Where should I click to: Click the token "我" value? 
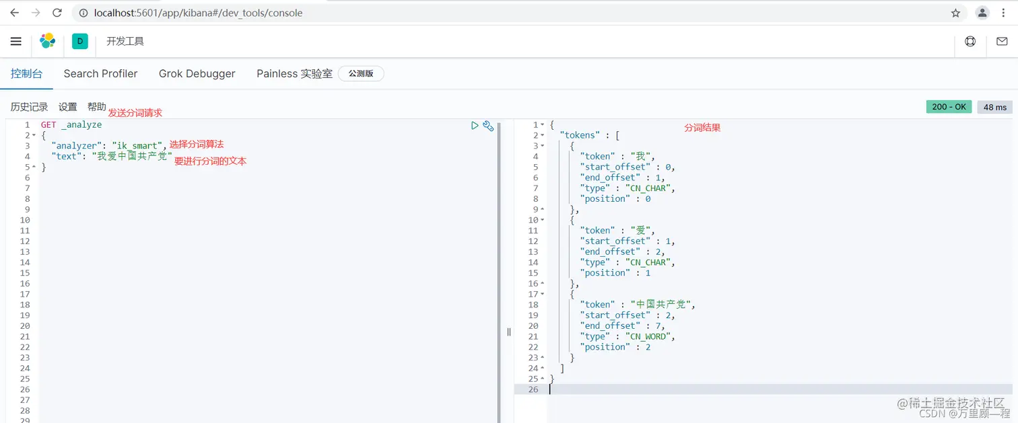pos(641,156)
